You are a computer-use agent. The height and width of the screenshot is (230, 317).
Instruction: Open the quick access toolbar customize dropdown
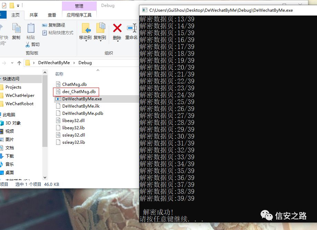click(18, 6)
